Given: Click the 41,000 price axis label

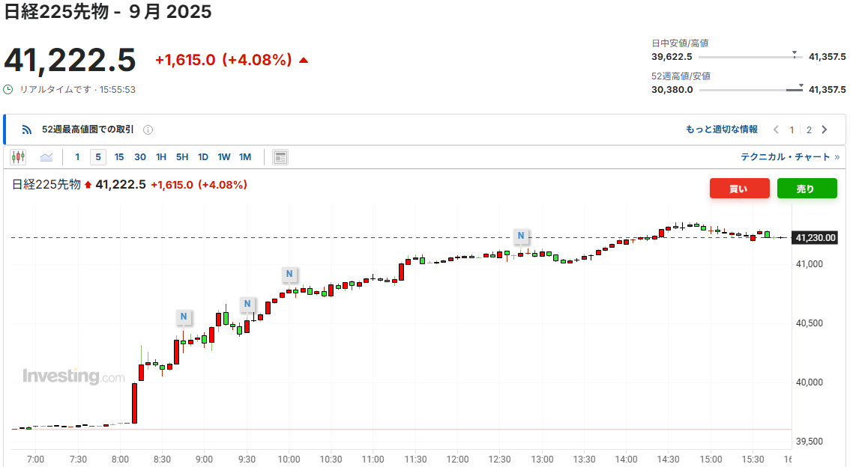Looking at the screenshot, I should [810, 264].
